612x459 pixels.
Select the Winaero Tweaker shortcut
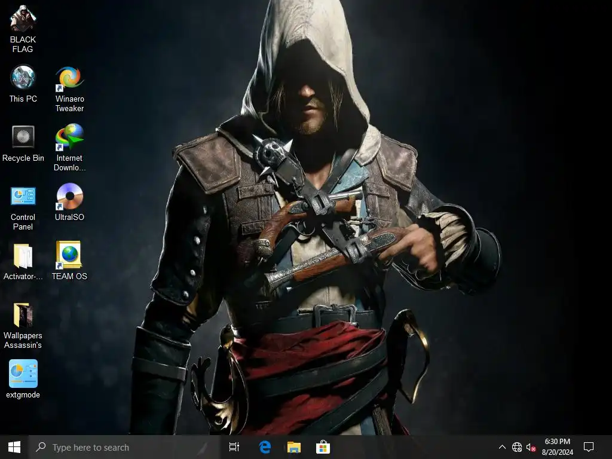[x=69, y=89]
